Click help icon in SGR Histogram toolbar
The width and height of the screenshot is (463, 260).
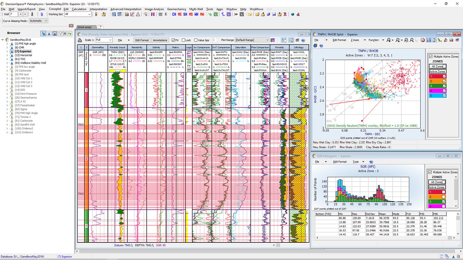coord(371,162)
